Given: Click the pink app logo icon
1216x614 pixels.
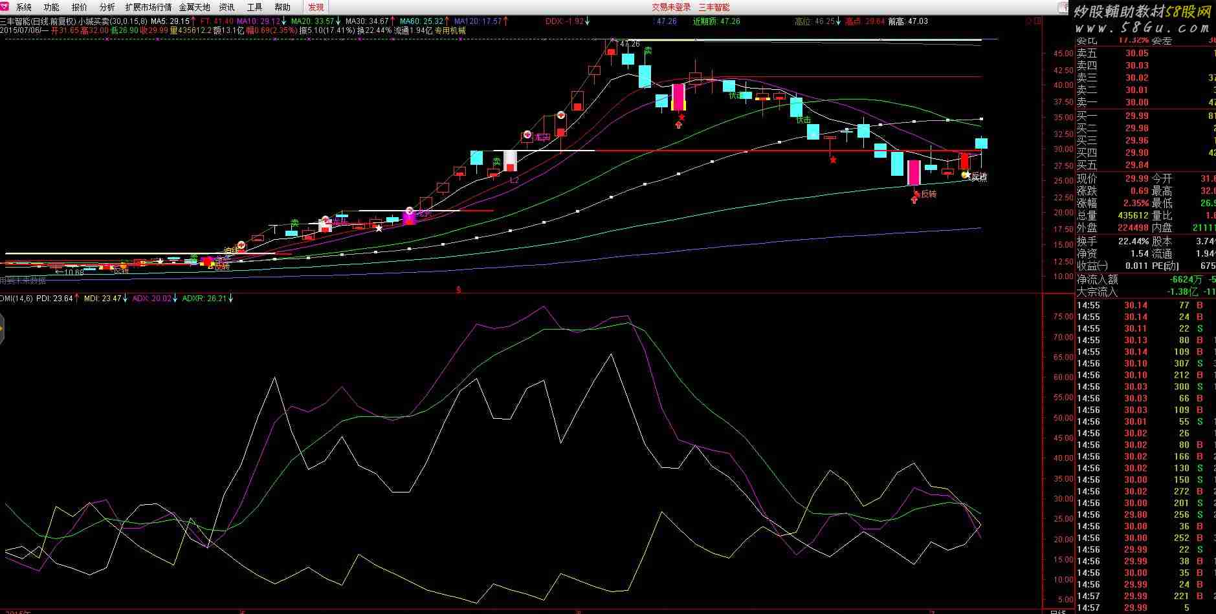Looking at the screenshot, I should (x=6, y=7).
